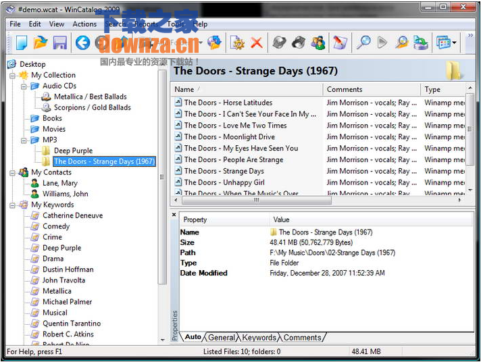Image resolution: width=481 pixels, height=362 pixels.
Task: Open the contacts people icon
Action: click(318, 43)
